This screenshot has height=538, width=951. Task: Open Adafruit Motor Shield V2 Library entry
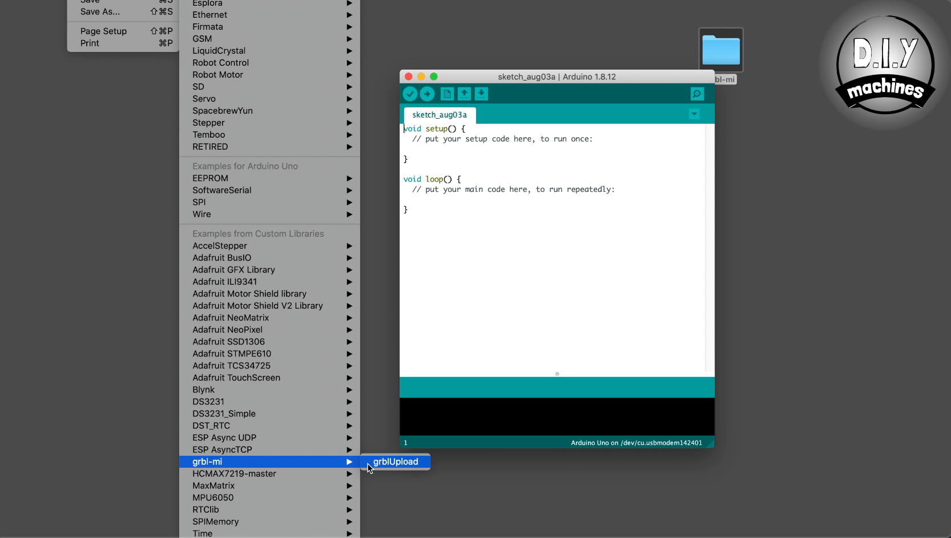[x=269, y=306]
